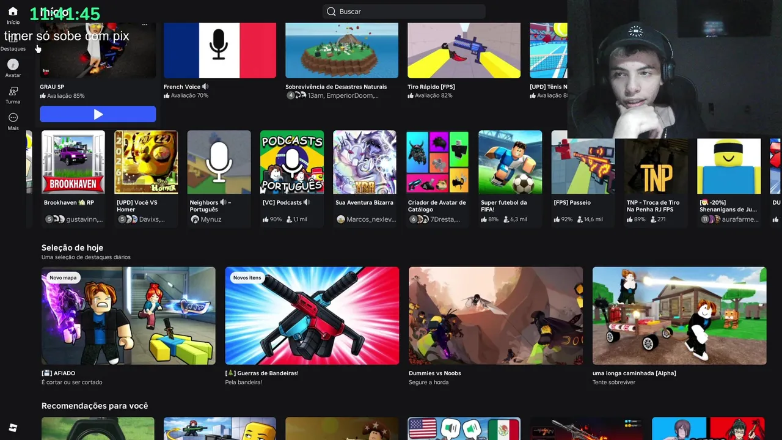Open the French Voice game thumbnail

coord(220,50)
